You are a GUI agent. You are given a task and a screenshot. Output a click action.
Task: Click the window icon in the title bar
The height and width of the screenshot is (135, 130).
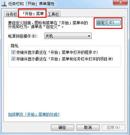(x=4, y=4)
